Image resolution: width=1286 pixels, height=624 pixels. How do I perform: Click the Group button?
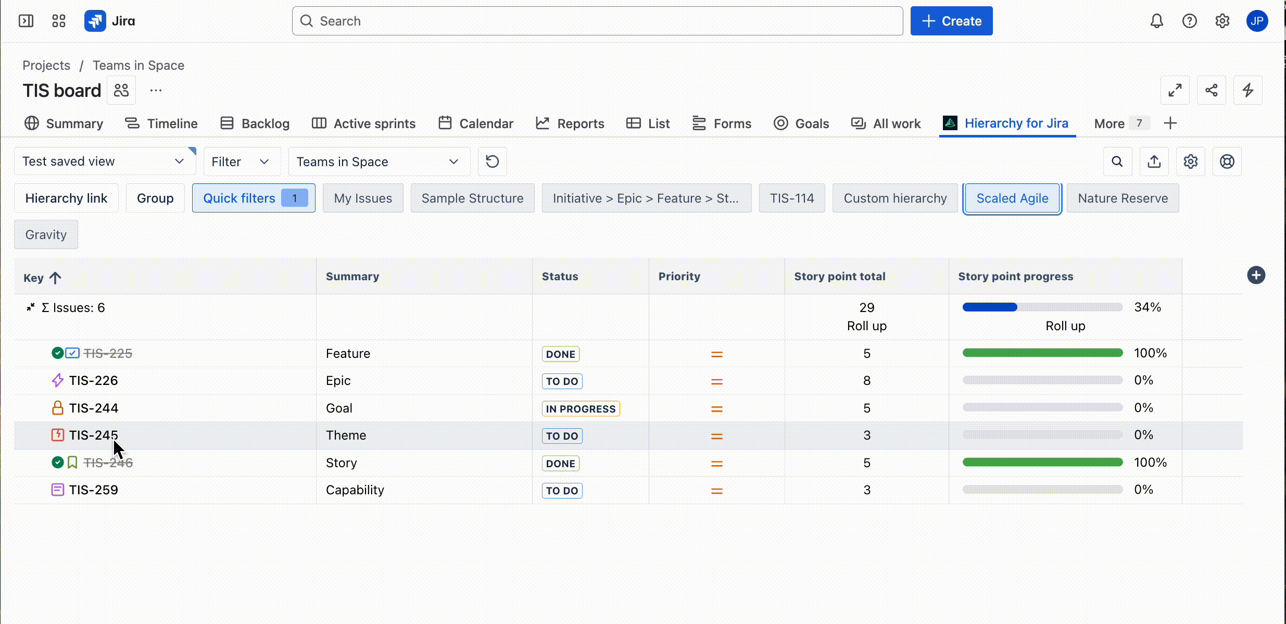155,198
